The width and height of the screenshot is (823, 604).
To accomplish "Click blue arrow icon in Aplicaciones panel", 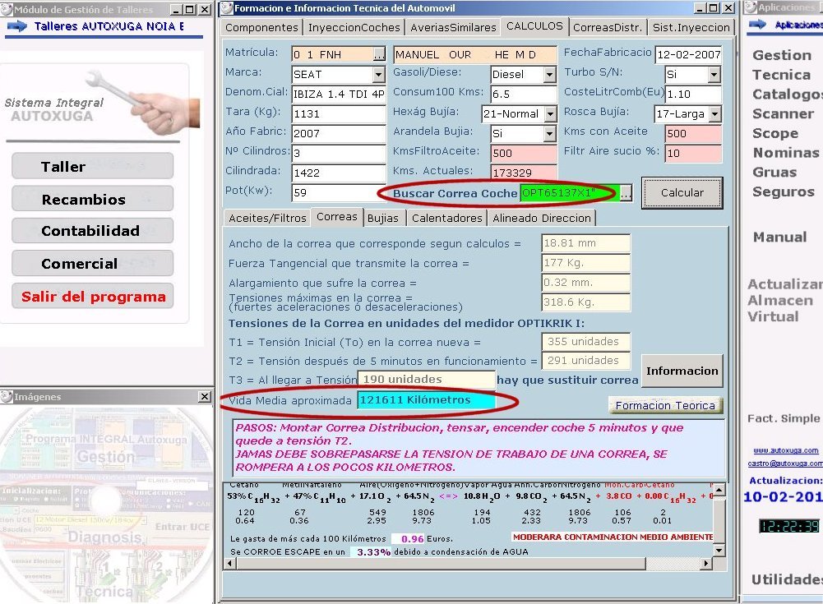I will 757,24.
